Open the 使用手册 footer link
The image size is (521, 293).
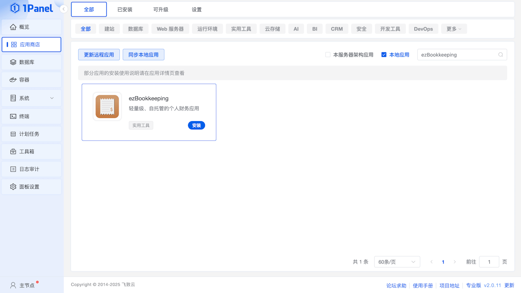click(x=422, y=285)
